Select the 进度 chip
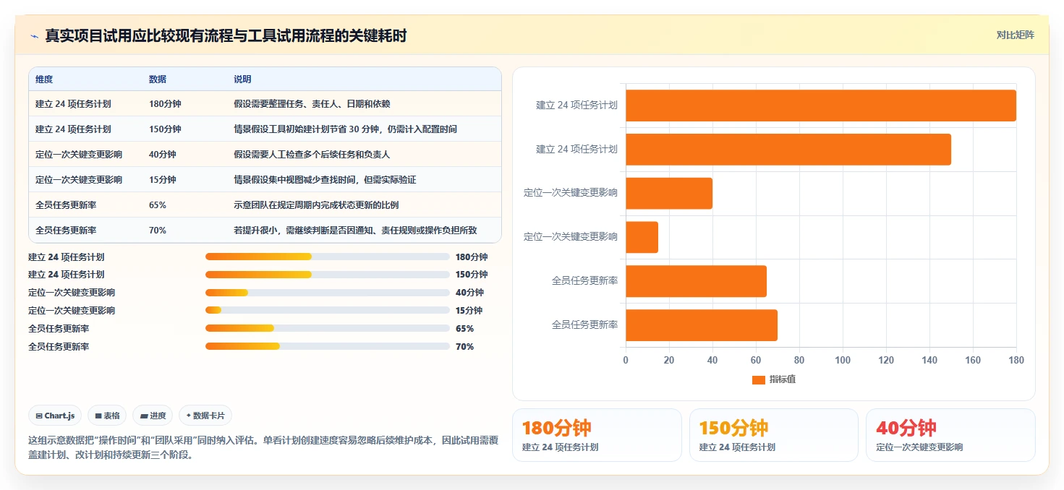 (x=153, y=416)
